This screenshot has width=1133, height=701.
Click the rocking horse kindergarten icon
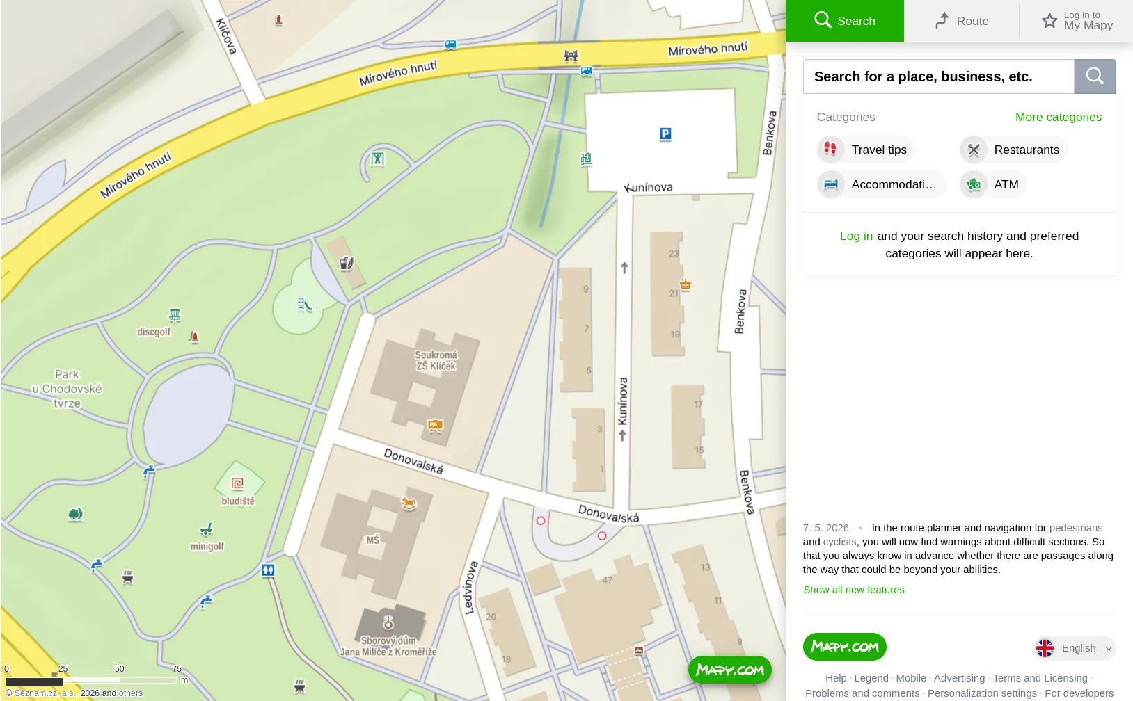point(409,503)
